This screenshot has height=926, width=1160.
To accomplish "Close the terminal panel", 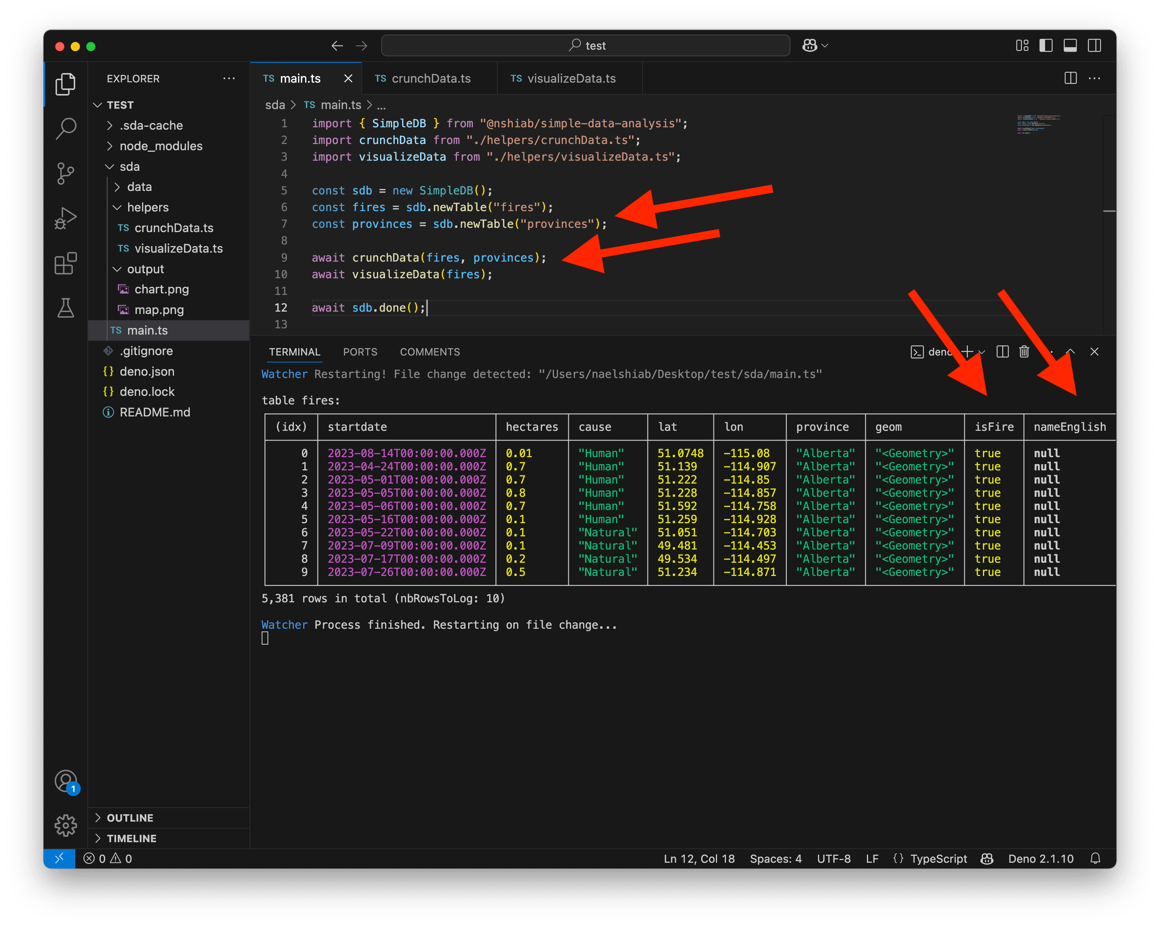I will (x=1094, y=352).
